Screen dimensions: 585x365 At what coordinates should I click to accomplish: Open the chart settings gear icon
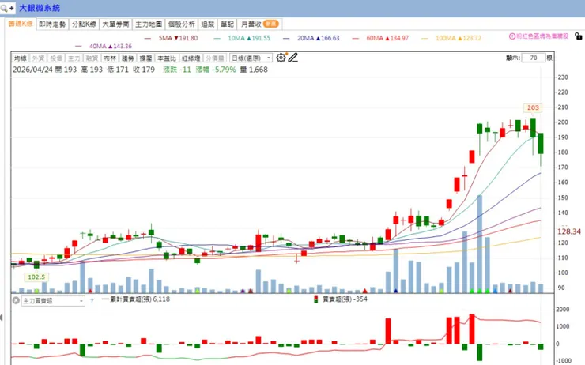point(281,58)
